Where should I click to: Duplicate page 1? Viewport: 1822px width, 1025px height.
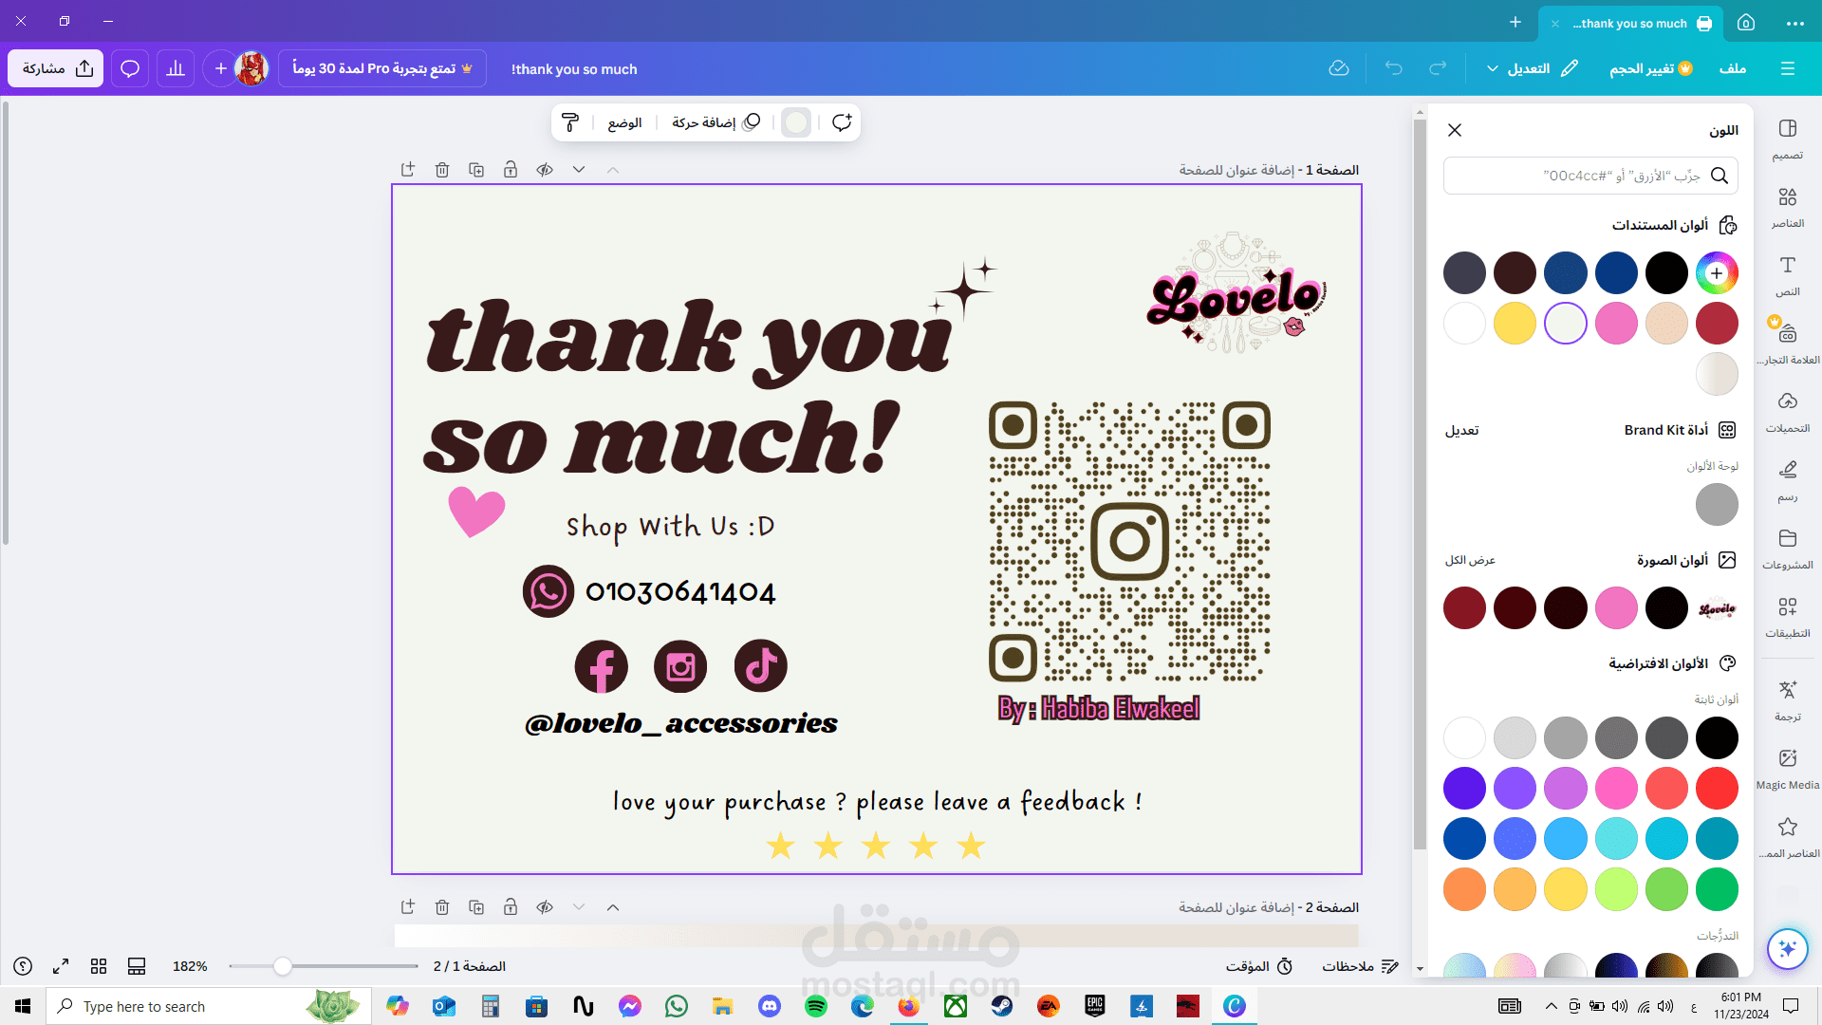tap(476, 170)
